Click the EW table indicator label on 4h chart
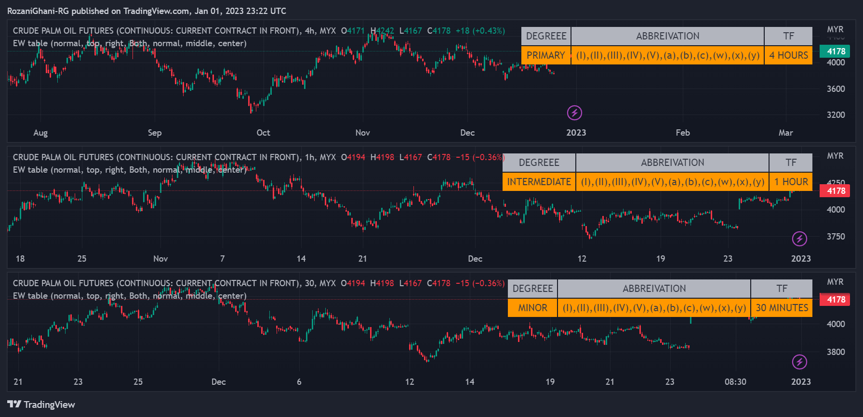Image resolution: width=863 pixels, height=417 pixels. pyautogui.click(x=130, y=43)
